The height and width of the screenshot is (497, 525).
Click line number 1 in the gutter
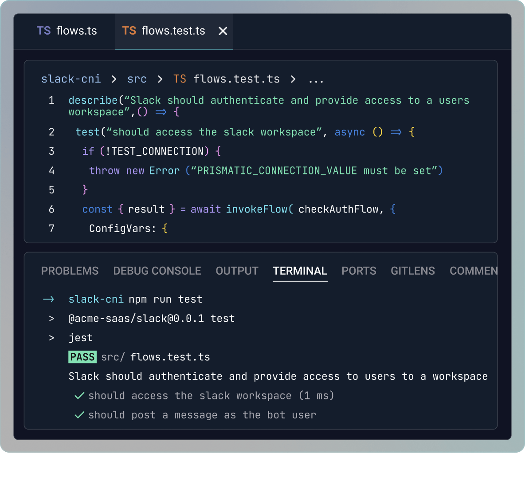pos(51,101)
